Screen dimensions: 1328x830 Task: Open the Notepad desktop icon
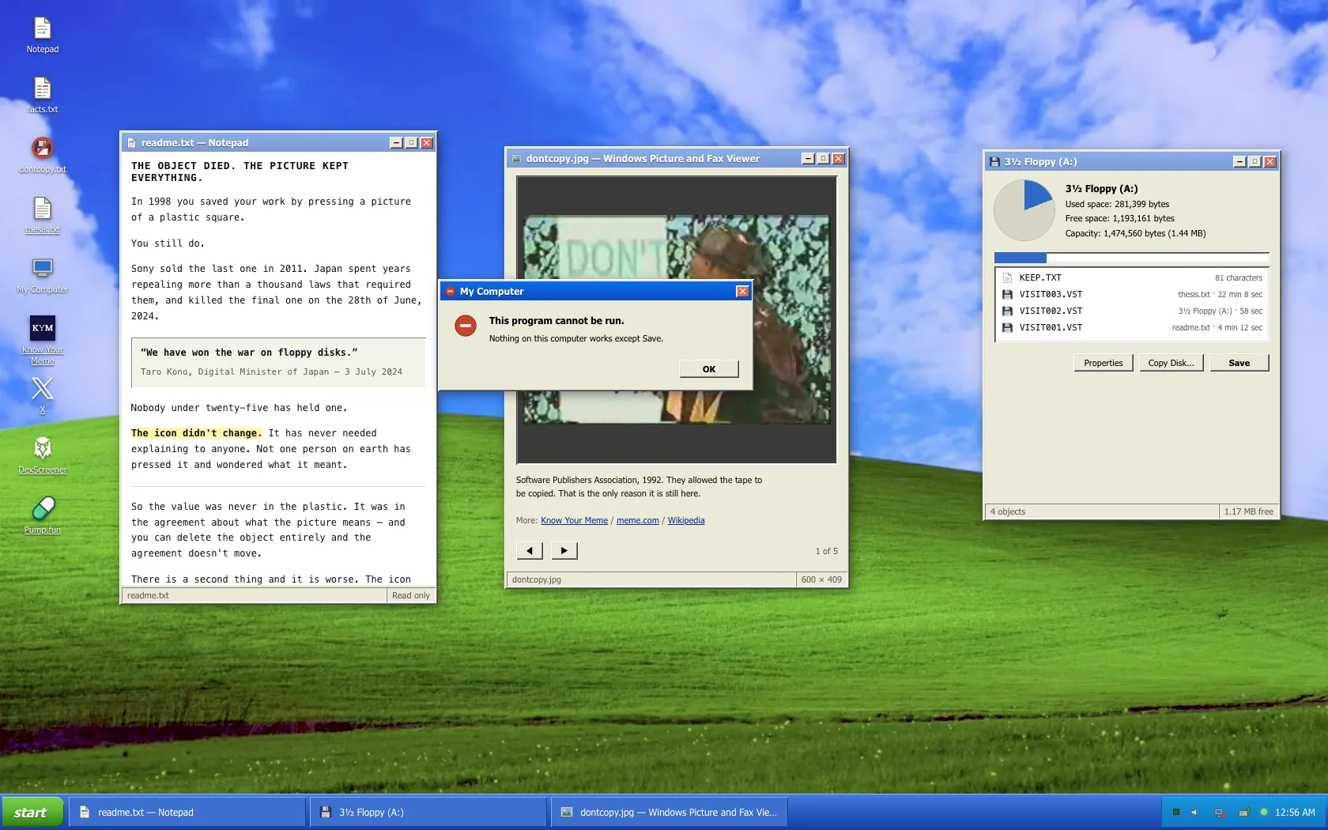coord(43,36)
